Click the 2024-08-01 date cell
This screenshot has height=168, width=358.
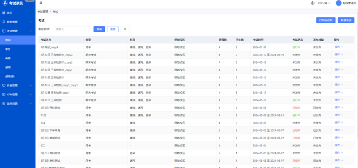click(x=260, y=145)
